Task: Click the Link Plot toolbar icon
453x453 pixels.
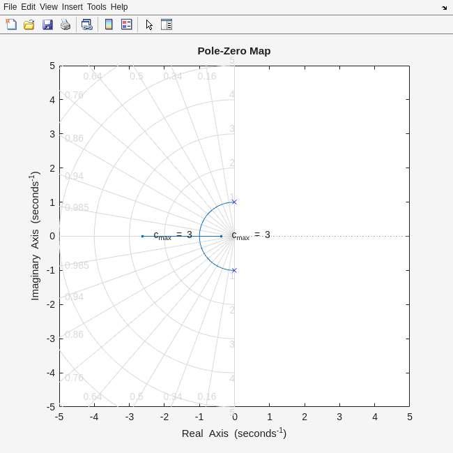Action: click(86, 24)
